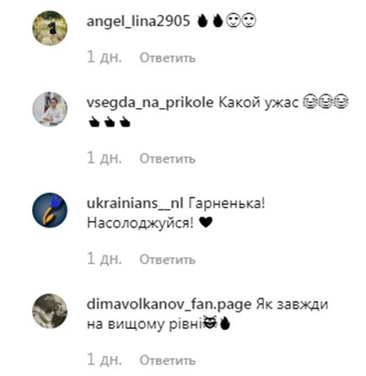Click the 1 дн. timestamp under angel_lina2905
This screenshot has height=376, width=366.
coord(105,57)
